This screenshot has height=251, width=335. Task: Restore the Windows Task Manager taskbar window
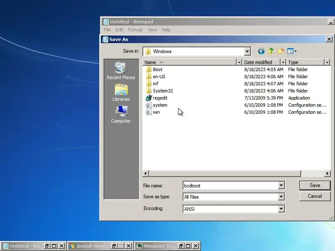pyautogui.click(x=181, y=246)
